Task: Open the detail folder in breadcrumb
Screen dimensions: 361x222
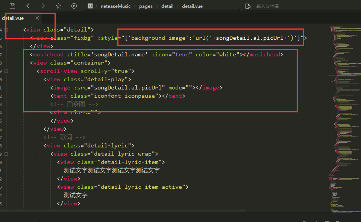Action: [167, 6]
